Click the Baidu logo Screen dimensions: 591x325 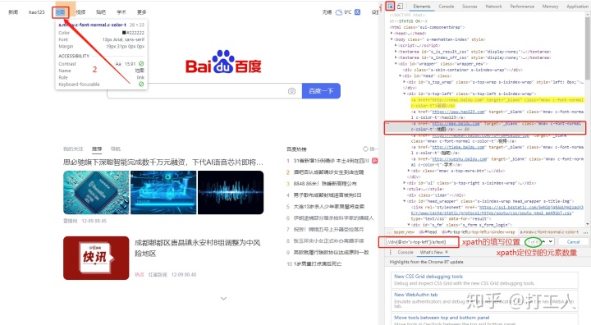223,62
